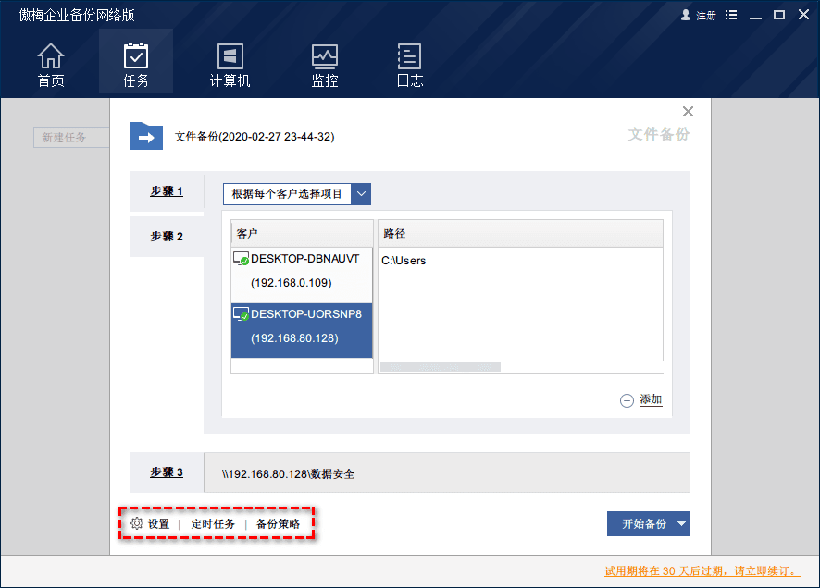Select the 步骤 2 tab
820x588 pixels.
point(167,237)
